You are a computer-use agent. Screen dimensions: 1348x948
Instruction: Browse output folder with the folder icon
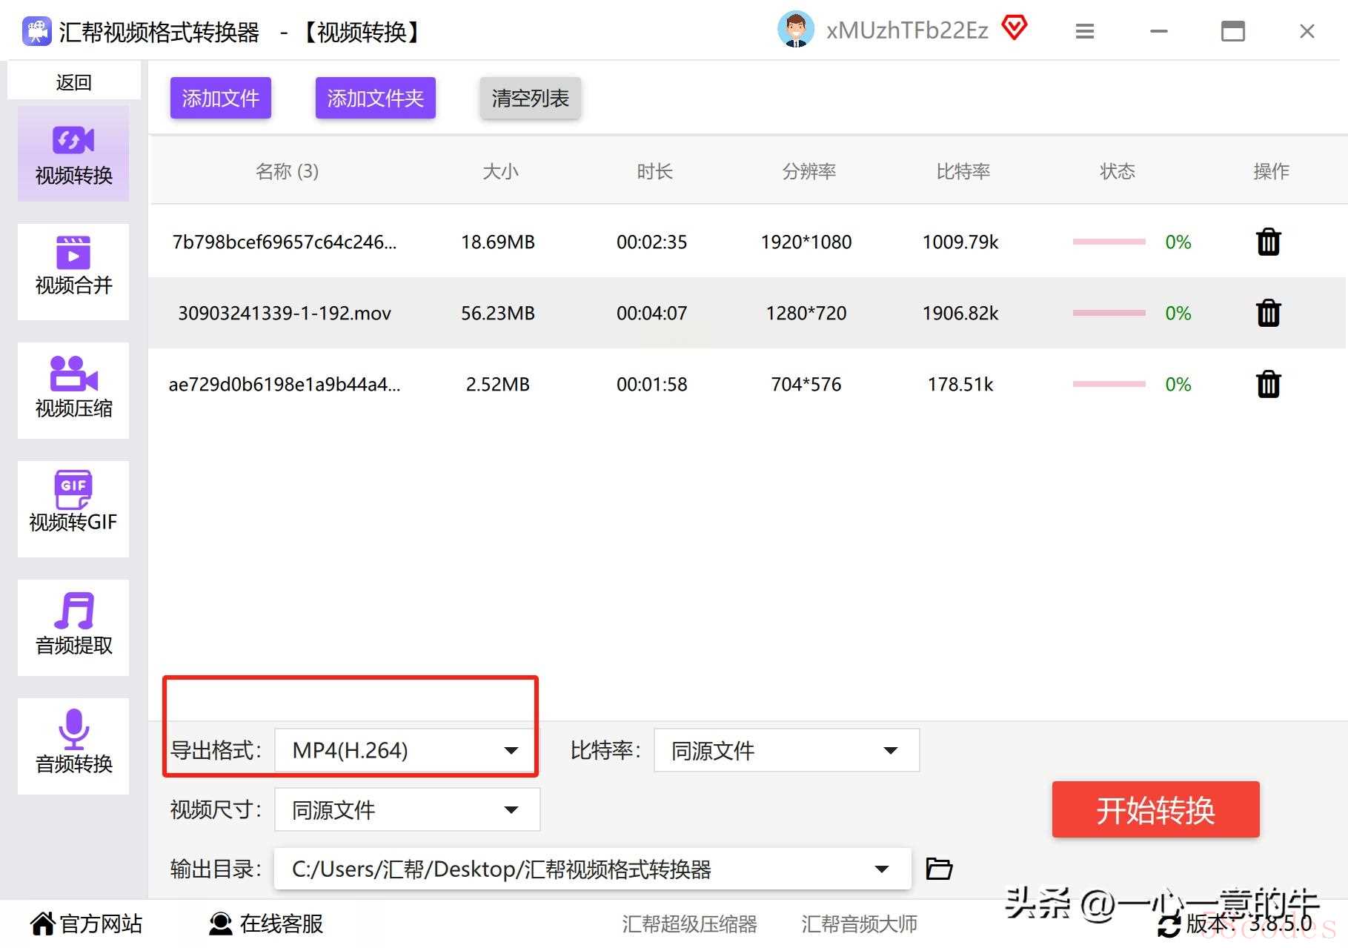939,869
